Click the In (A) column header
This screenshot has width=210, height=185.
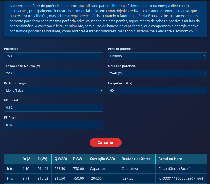tap(27, 159)
